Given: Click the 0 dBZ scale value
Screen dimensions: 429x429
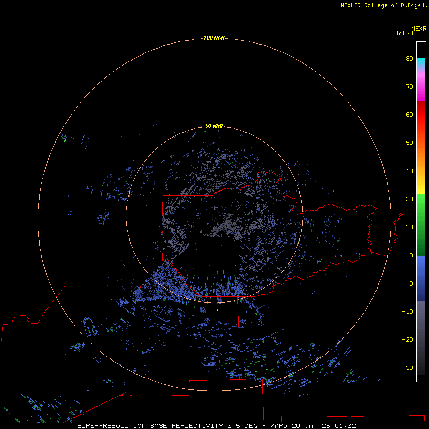Looking at the screenshot, I should click(x=411, y=284).
